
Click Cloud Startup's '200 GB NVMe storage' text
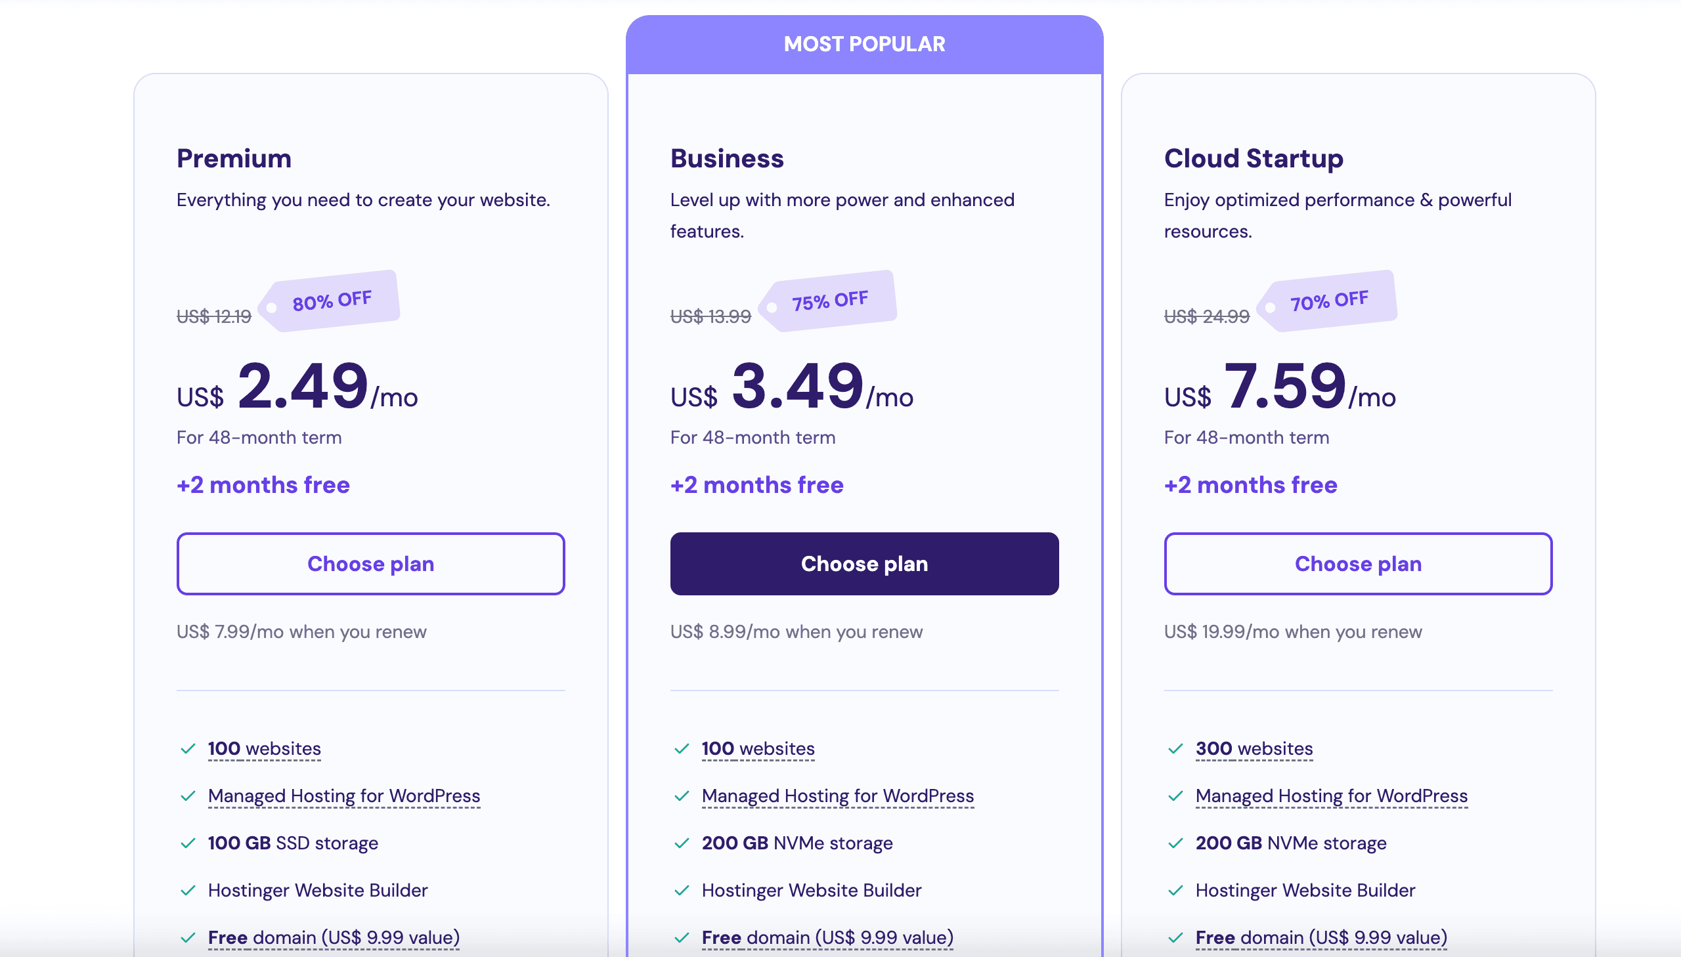tap(1291, 843)
